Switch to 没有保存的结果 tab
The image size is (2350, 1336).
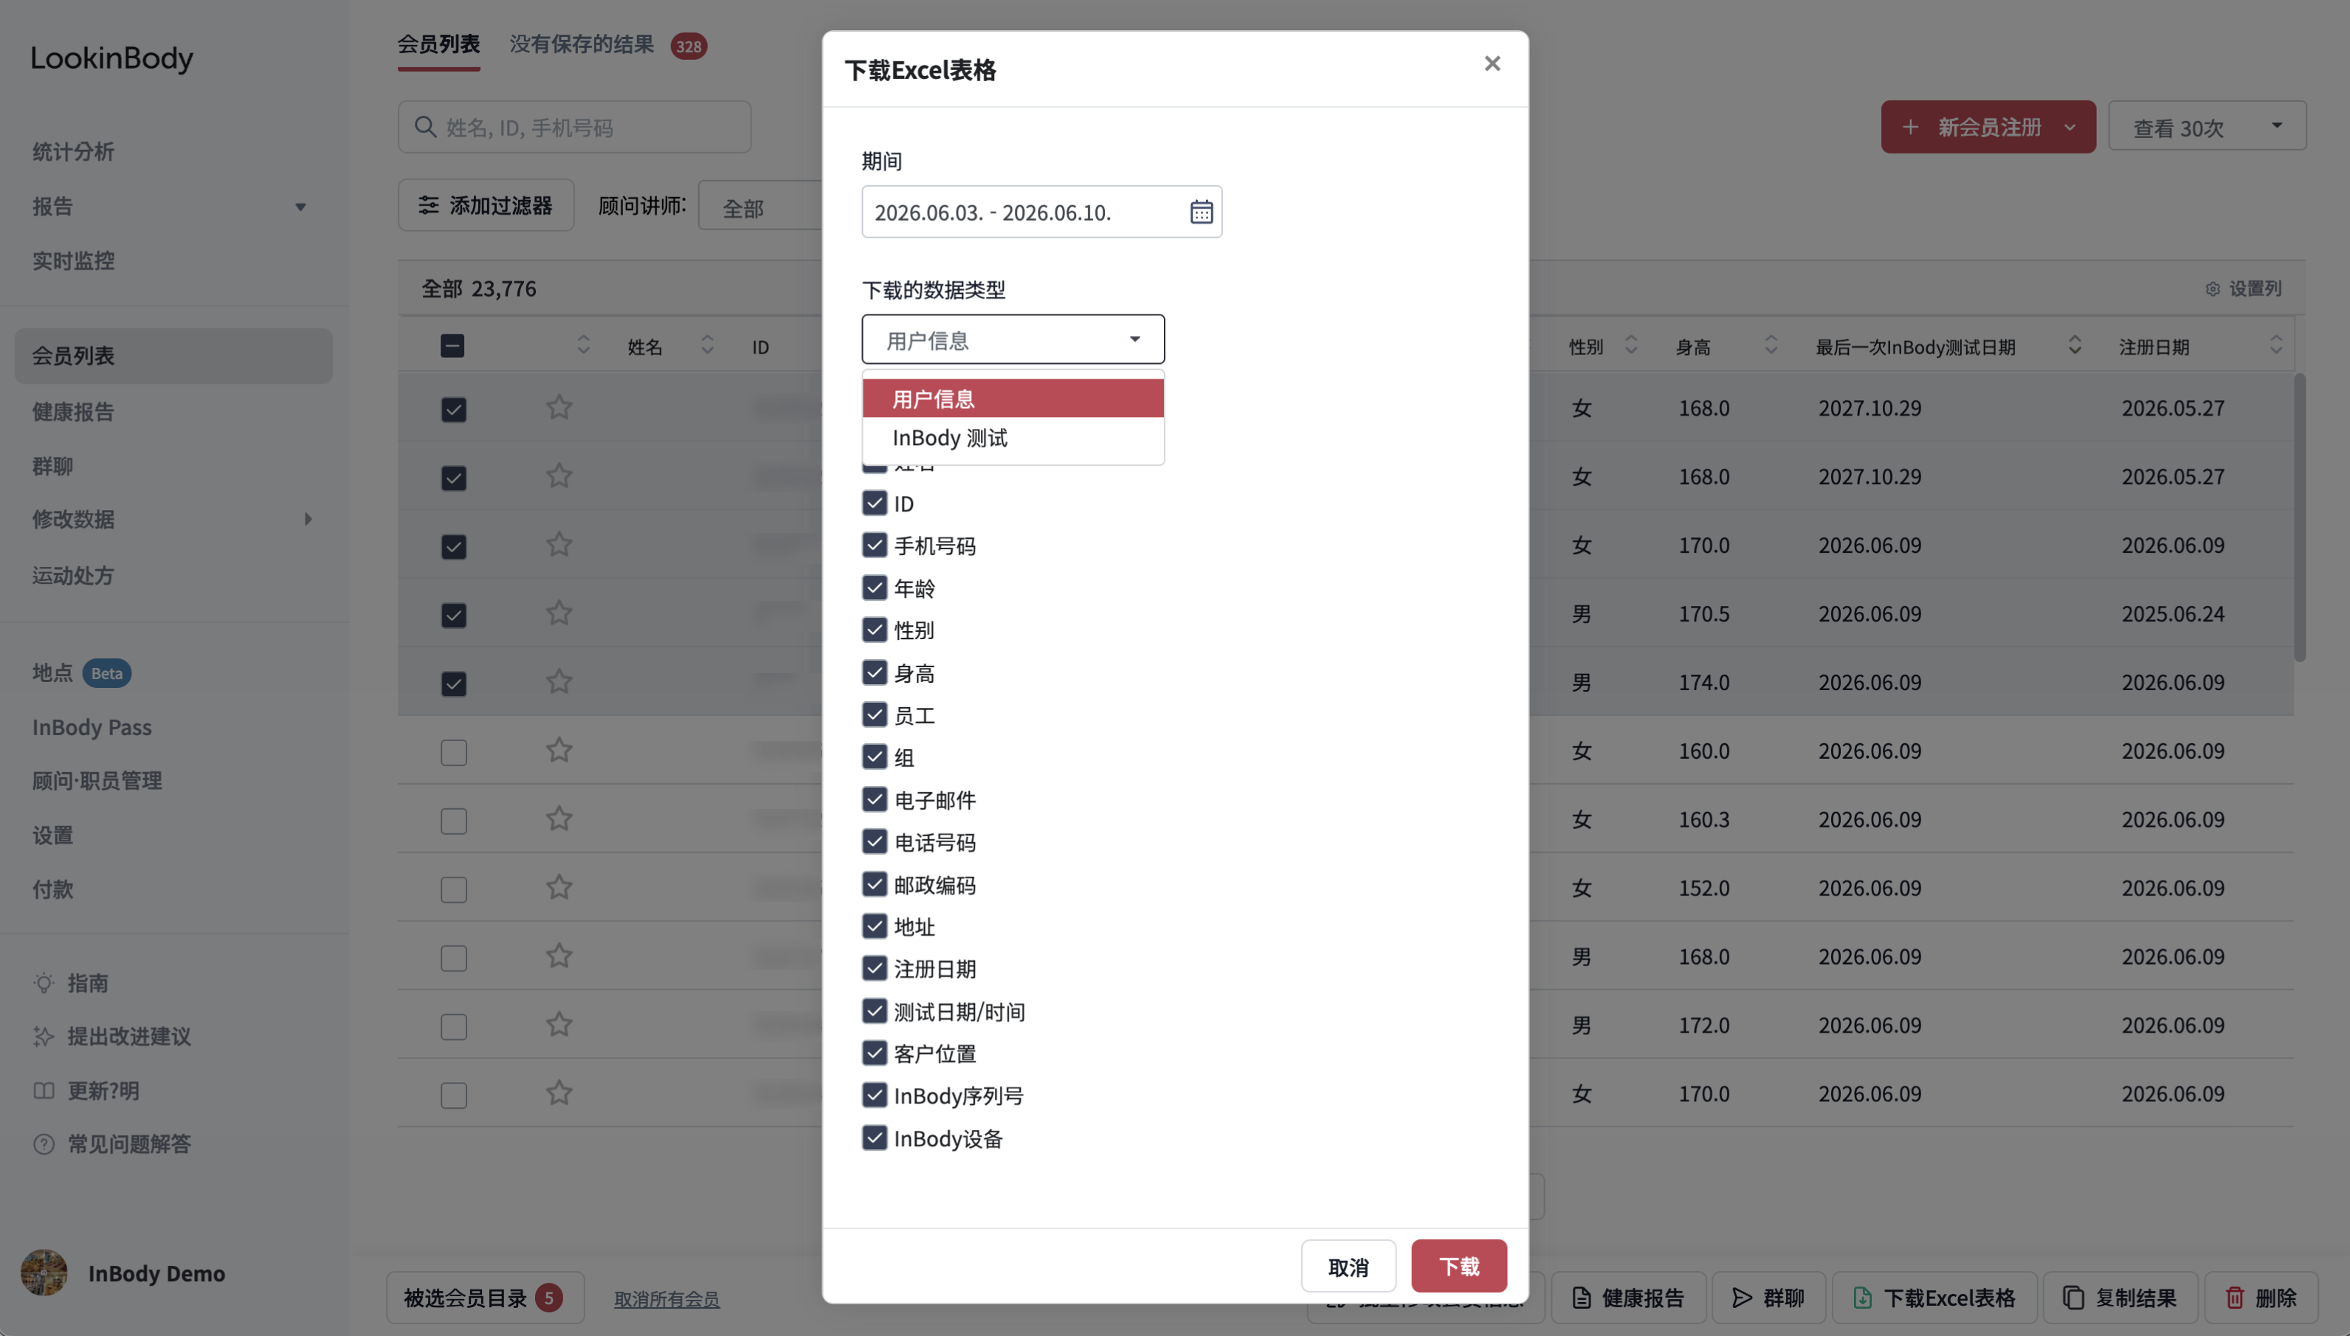[x=582, y=44]
